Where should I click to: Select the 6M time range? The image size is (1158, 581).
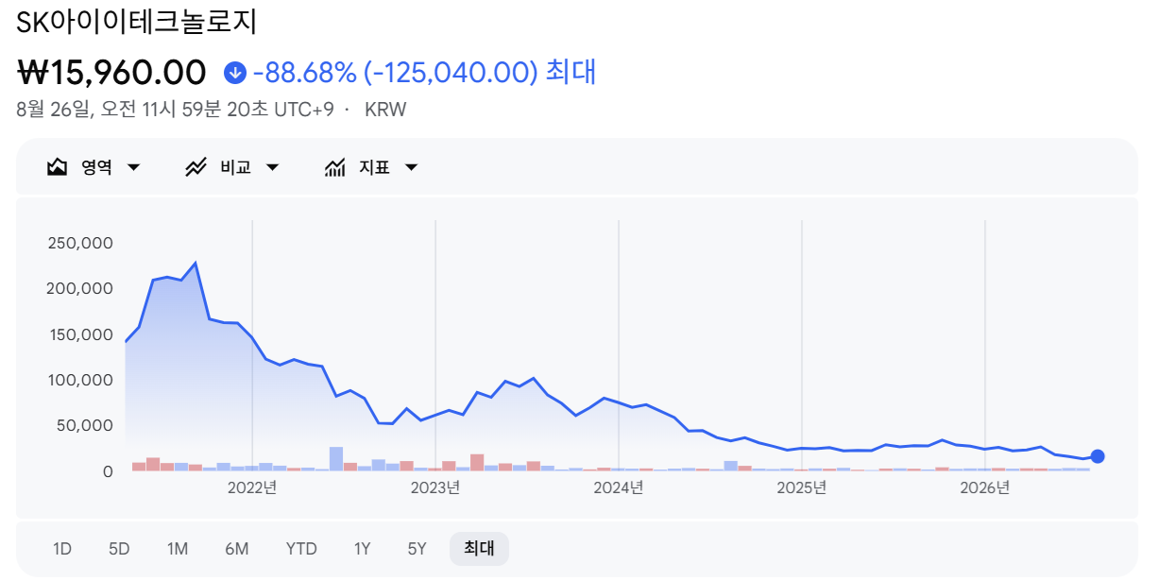tap(237, 549)
